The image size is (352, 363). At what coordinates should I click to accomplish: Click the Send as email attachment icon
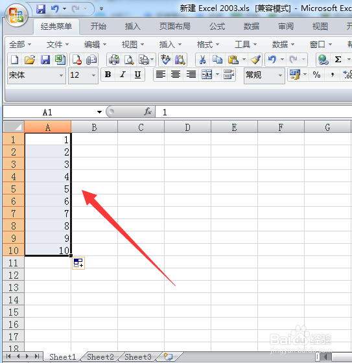[91, 60]
